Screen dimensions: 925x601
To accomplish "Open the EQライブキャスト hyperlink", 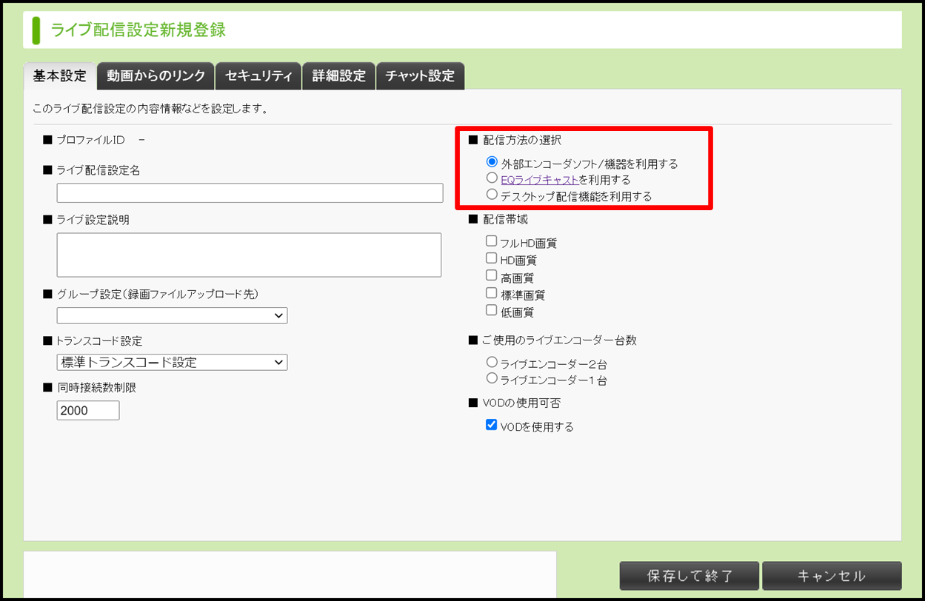I will coord(539,180).
